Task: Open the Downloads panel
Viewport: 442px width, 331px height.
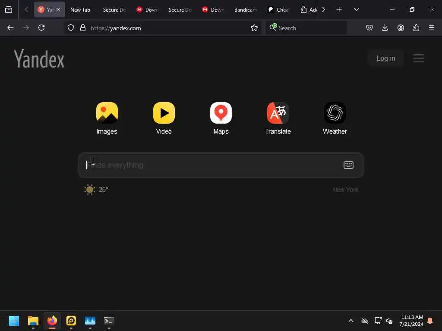Action: coord(385,28)
